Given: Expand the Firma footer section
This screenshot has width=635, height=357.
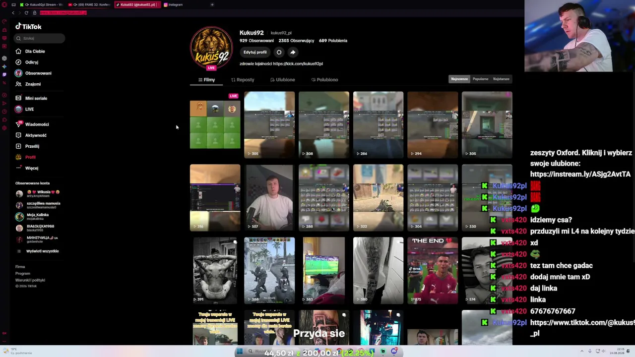Looking at the screenshot, I should 20,267.
